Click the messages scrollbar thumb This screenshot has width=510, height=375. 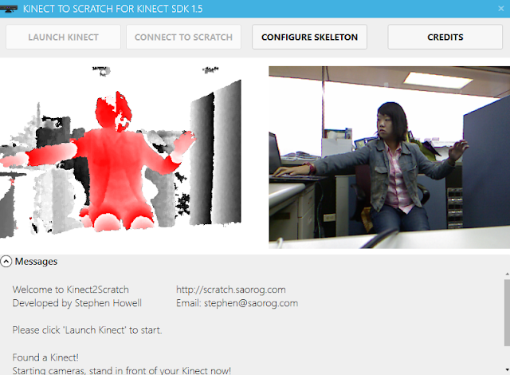pyautogui.click(x=507, y=313)
